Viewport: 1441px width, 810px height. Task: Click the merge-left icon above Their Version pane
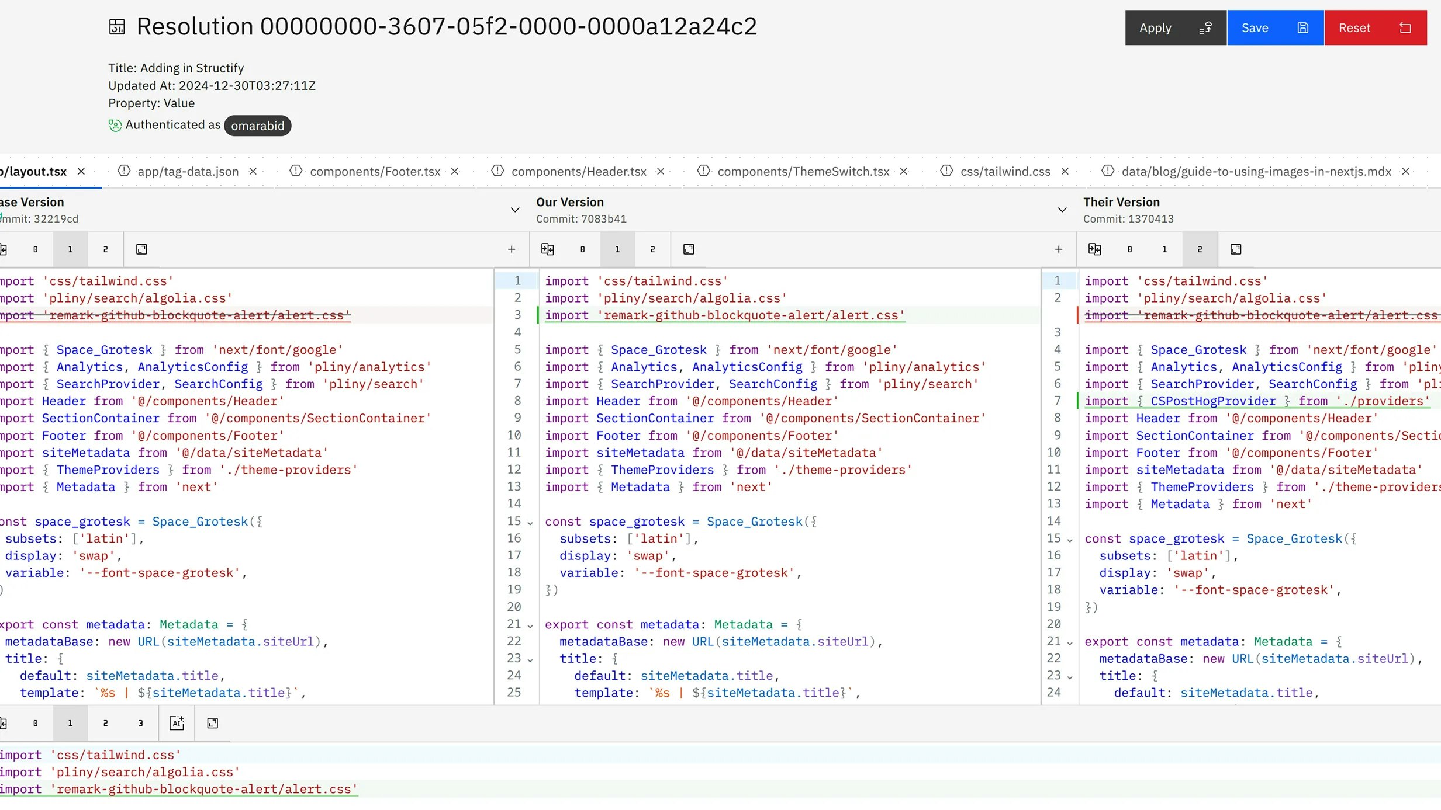click(1094, 249)
